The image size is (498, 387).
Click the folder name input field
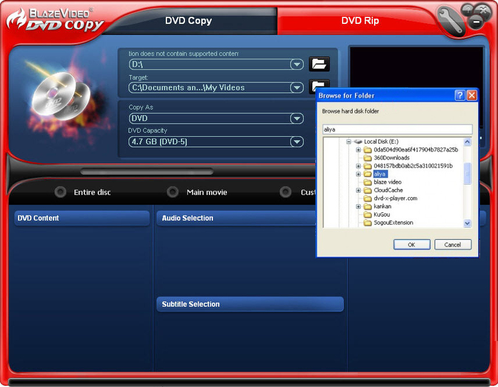[x=397, y=129]
